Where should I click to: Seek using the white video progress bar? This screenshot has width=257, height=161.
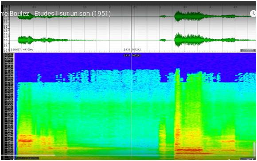pos(28,155)
